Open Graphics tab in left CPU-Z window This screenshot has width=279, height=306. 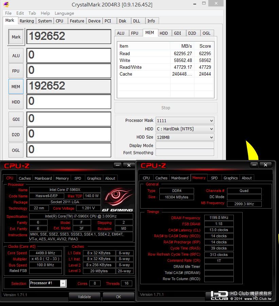(x=94, y=178)
